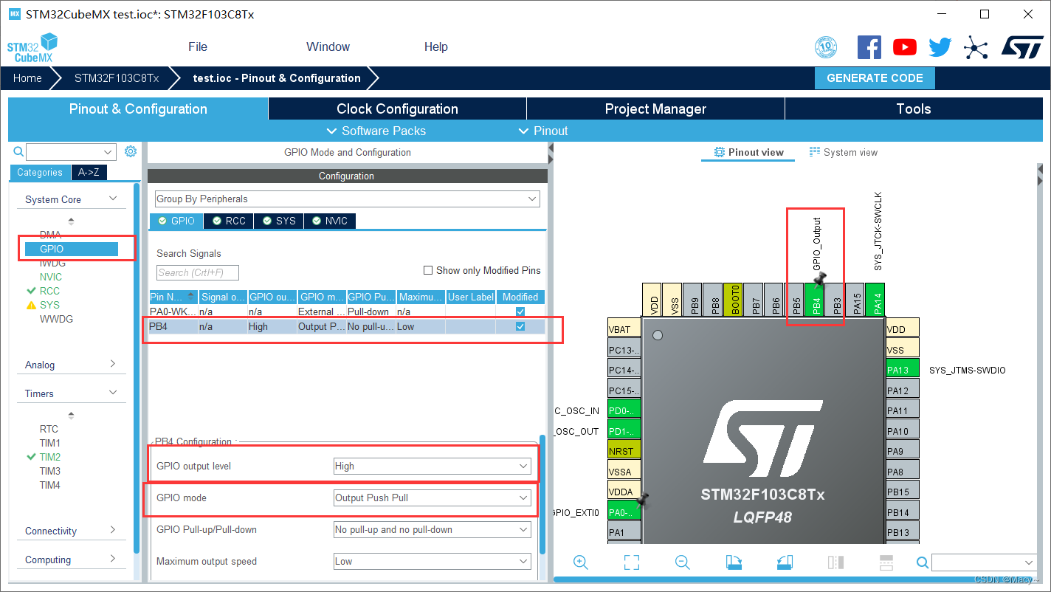Image resolution: width=1051 pixels, height=592 pixels.
Task: Toggle Show only Modified Pins checkbox
Action: (428, 270)
